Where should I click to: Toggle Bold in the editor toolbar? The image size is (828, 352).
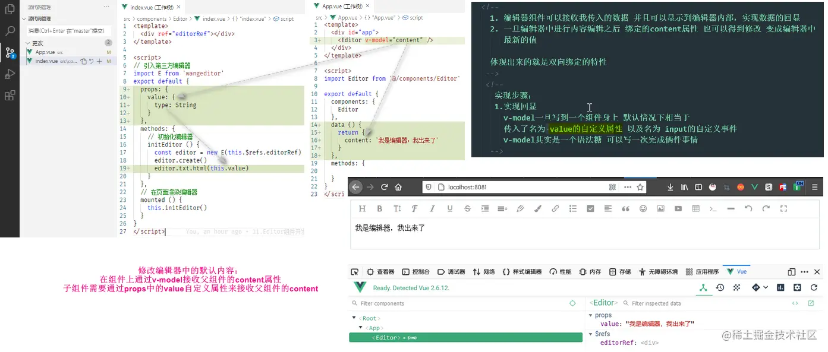coord(379,209)
